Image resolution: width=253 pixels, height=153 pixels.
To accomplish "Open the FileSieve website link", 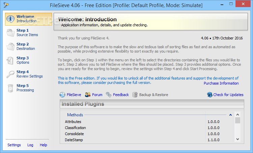I will 74,95.
